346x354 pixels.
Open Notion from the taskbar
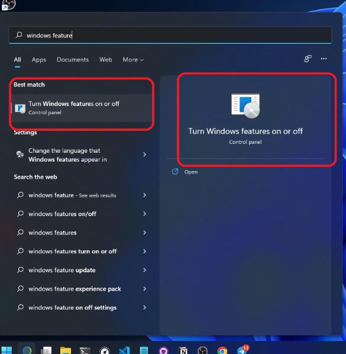point(183,350)
